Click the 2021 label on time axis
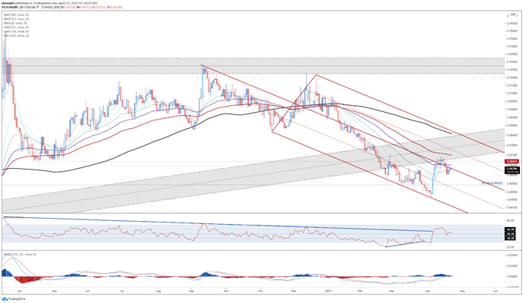 tap(328, 291)
